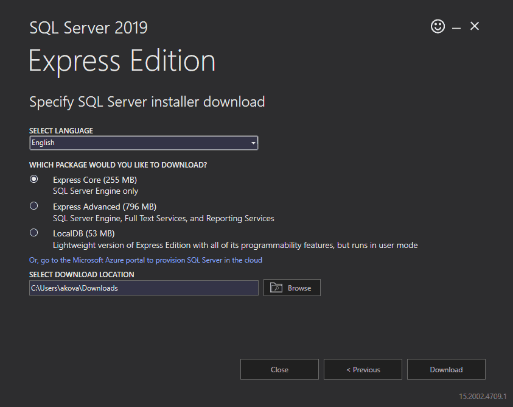Image resolution: width=513 pixels, height=407 pixels.
Task: Click the version number 15.2002.4709.1
Action: coord(481,396)
